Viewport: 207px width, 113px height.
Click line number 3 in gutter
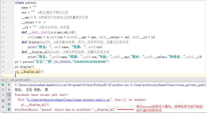point(4,3)
